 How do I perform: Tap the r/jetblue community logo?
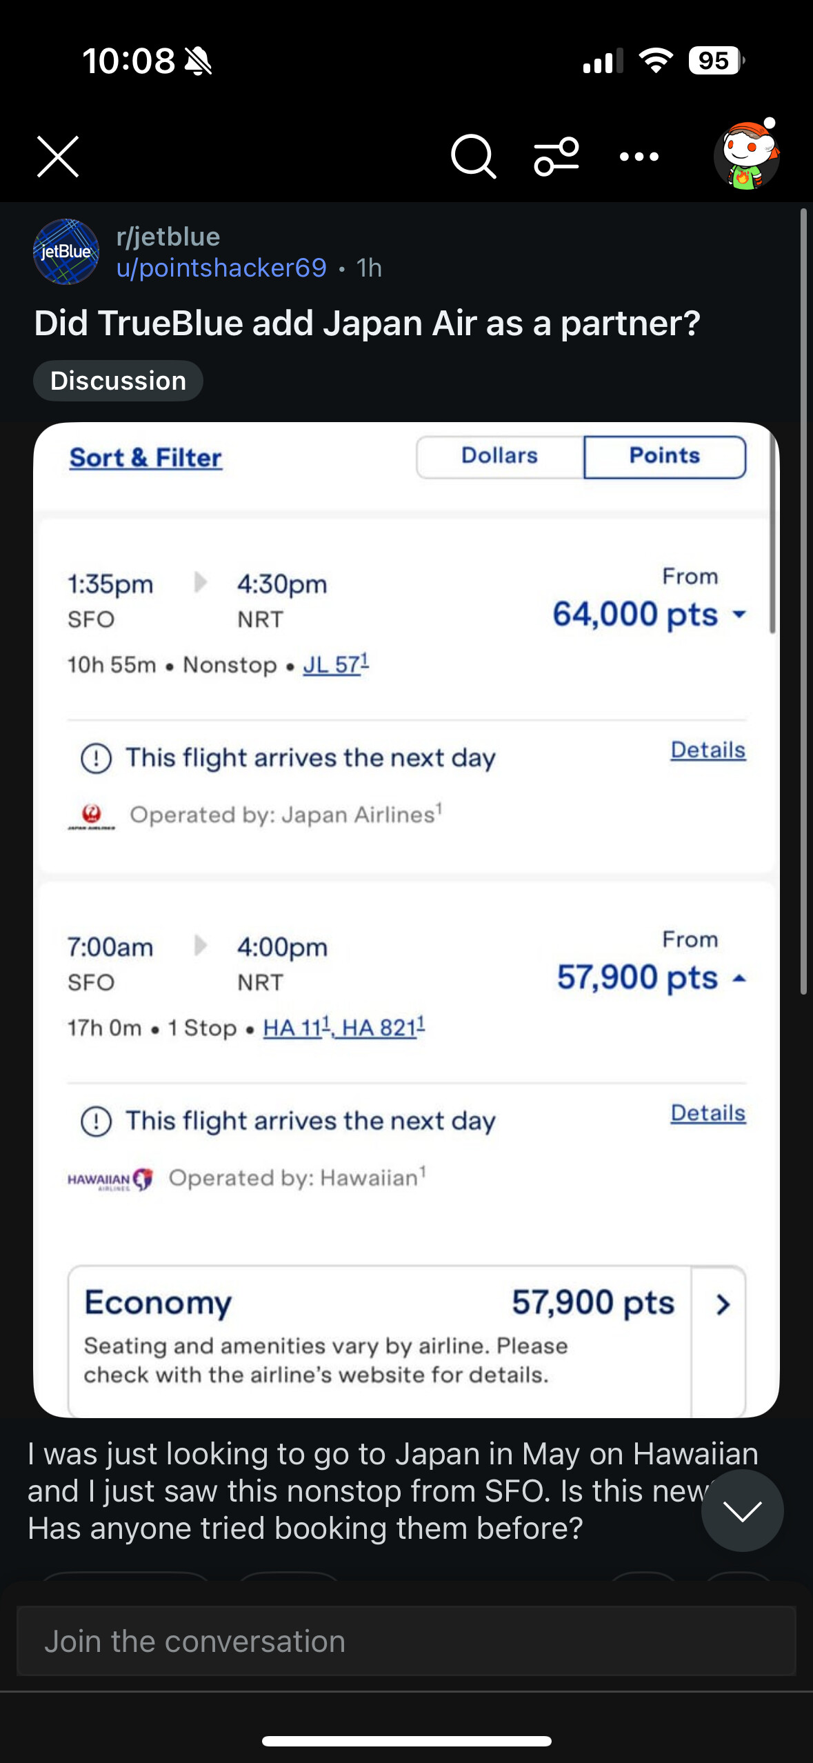click(x=66, y=252)
